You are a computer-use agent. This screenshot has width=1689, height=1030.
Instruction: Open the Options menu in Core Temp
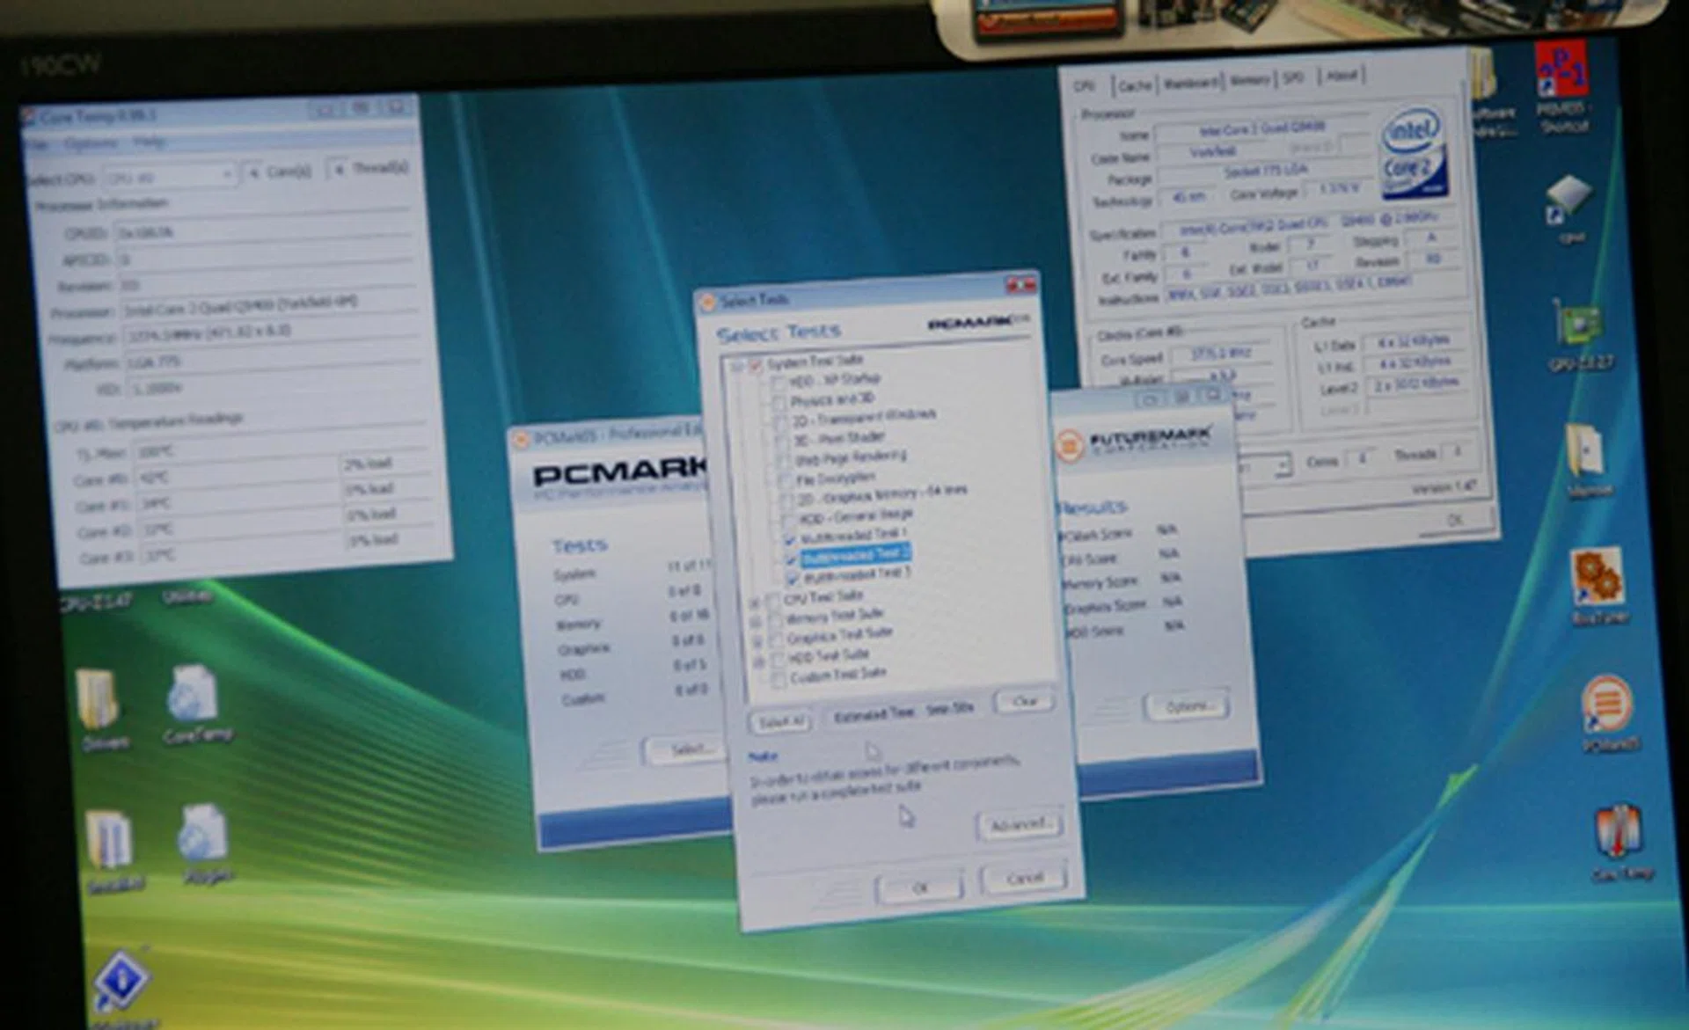click(91, 143)
